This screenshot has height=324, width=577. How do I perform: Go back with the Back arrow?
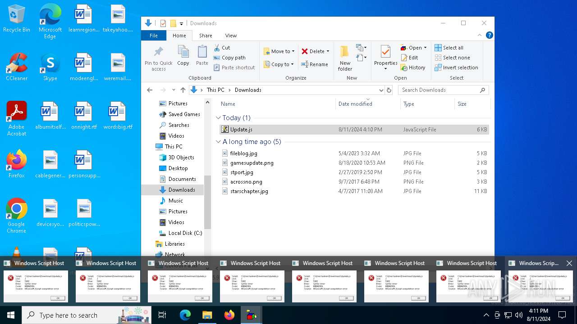point(150,90)
